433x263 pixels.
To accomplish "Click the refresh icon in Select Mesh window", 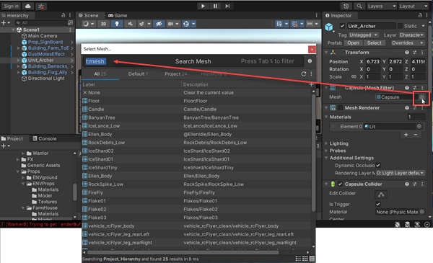I will coord(304,74).
